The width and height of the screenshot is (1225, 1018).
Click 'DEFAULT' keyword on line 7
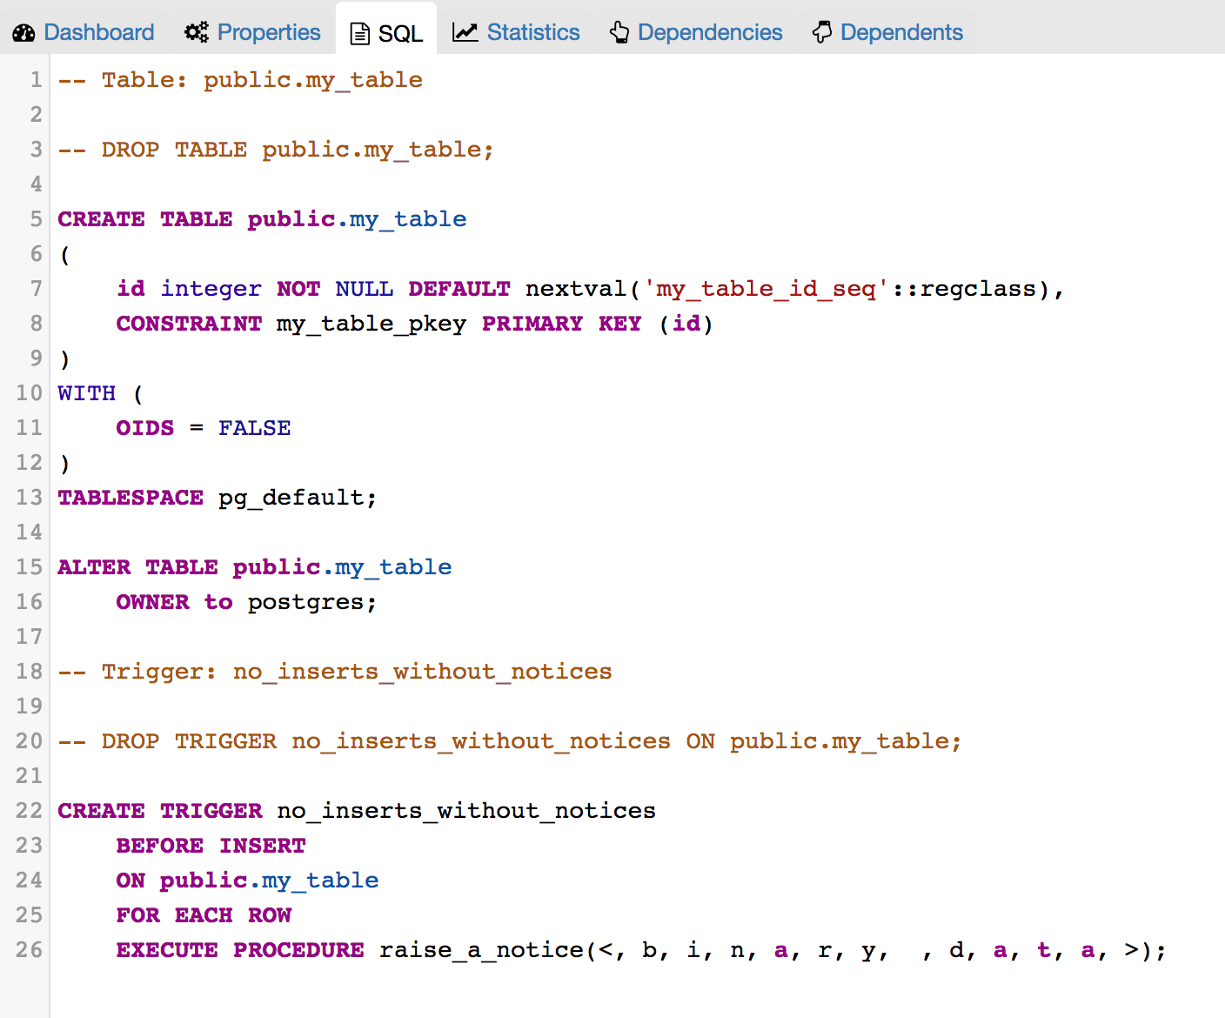pos(459,289)
